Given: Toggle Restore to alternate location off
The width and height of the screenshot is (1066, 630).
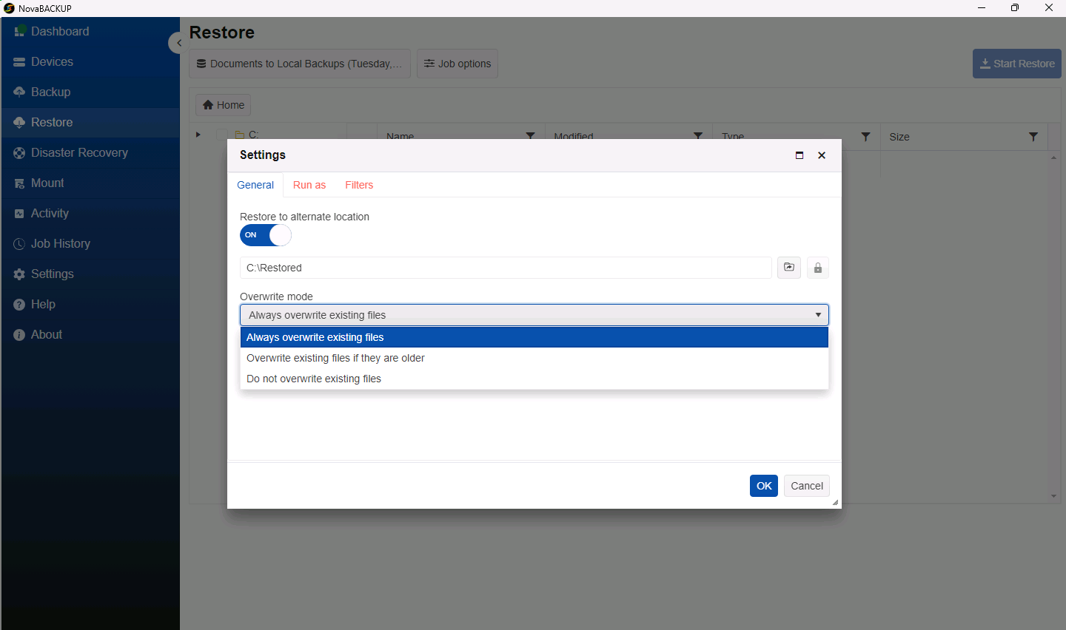Looking at the screenshot, I should coord(266,235).
